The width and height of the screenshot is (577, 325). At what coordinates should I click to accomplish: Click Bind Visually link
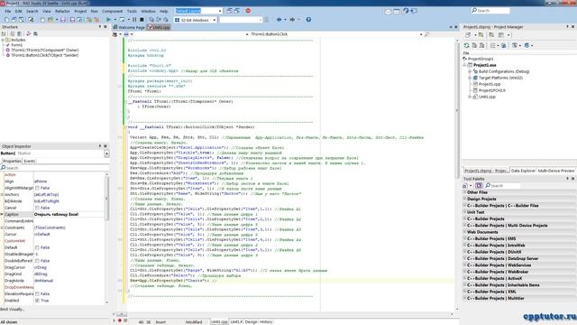12,309
